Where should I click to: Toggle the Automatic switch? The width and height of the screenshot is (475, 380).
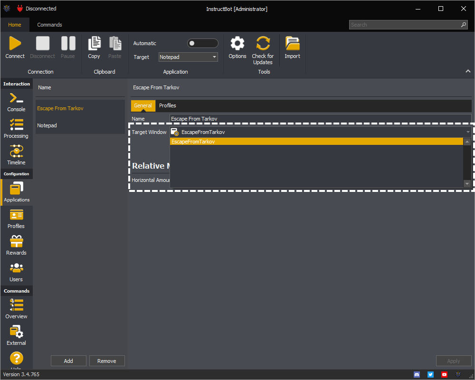pyautogui.click(x=202, y=43)
